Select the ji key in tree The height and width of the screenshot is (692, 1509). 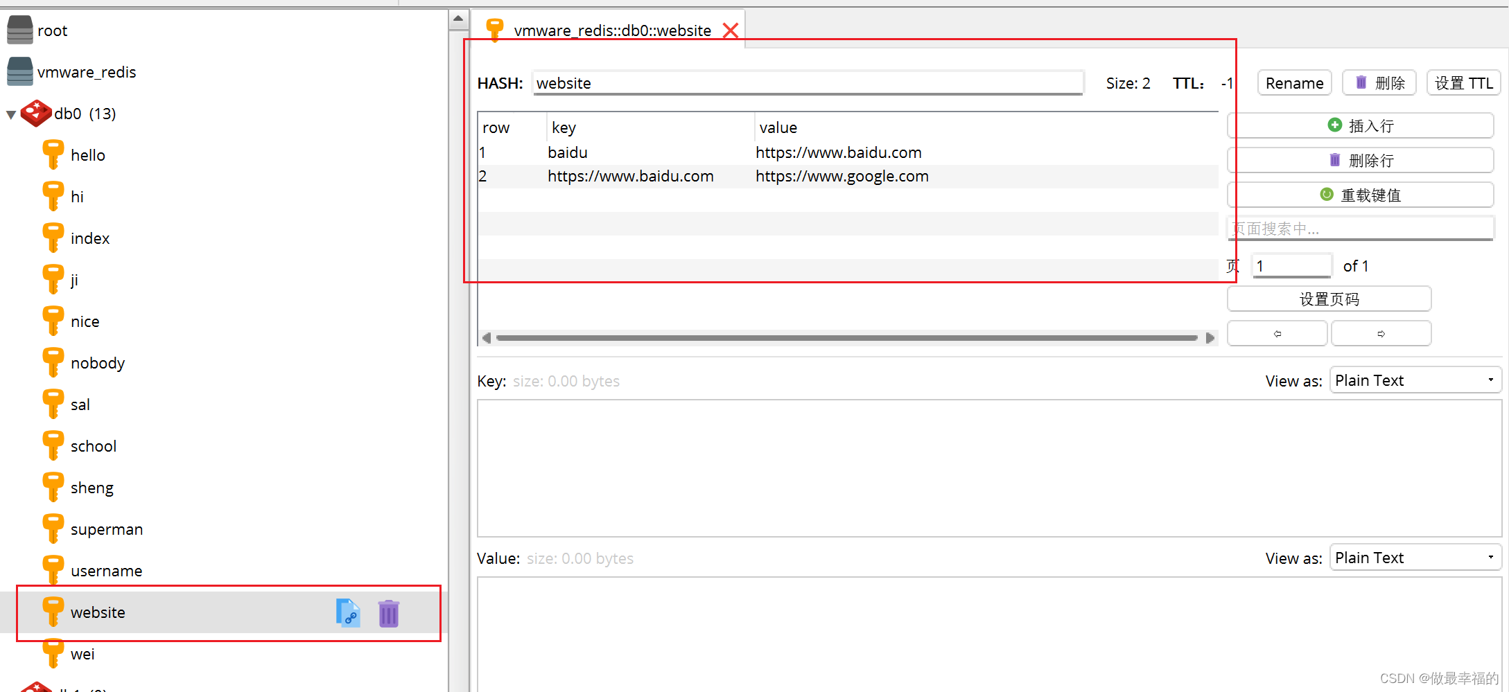tap(74, 280)
